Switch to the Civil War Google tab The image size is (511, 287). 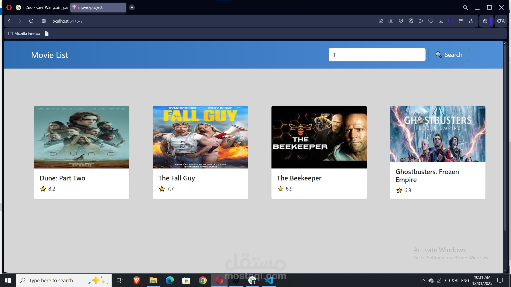(x=43, y=7)
